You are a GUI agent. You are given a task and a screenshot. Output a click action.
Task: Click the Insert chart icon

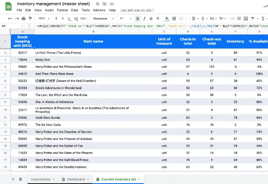246,18
